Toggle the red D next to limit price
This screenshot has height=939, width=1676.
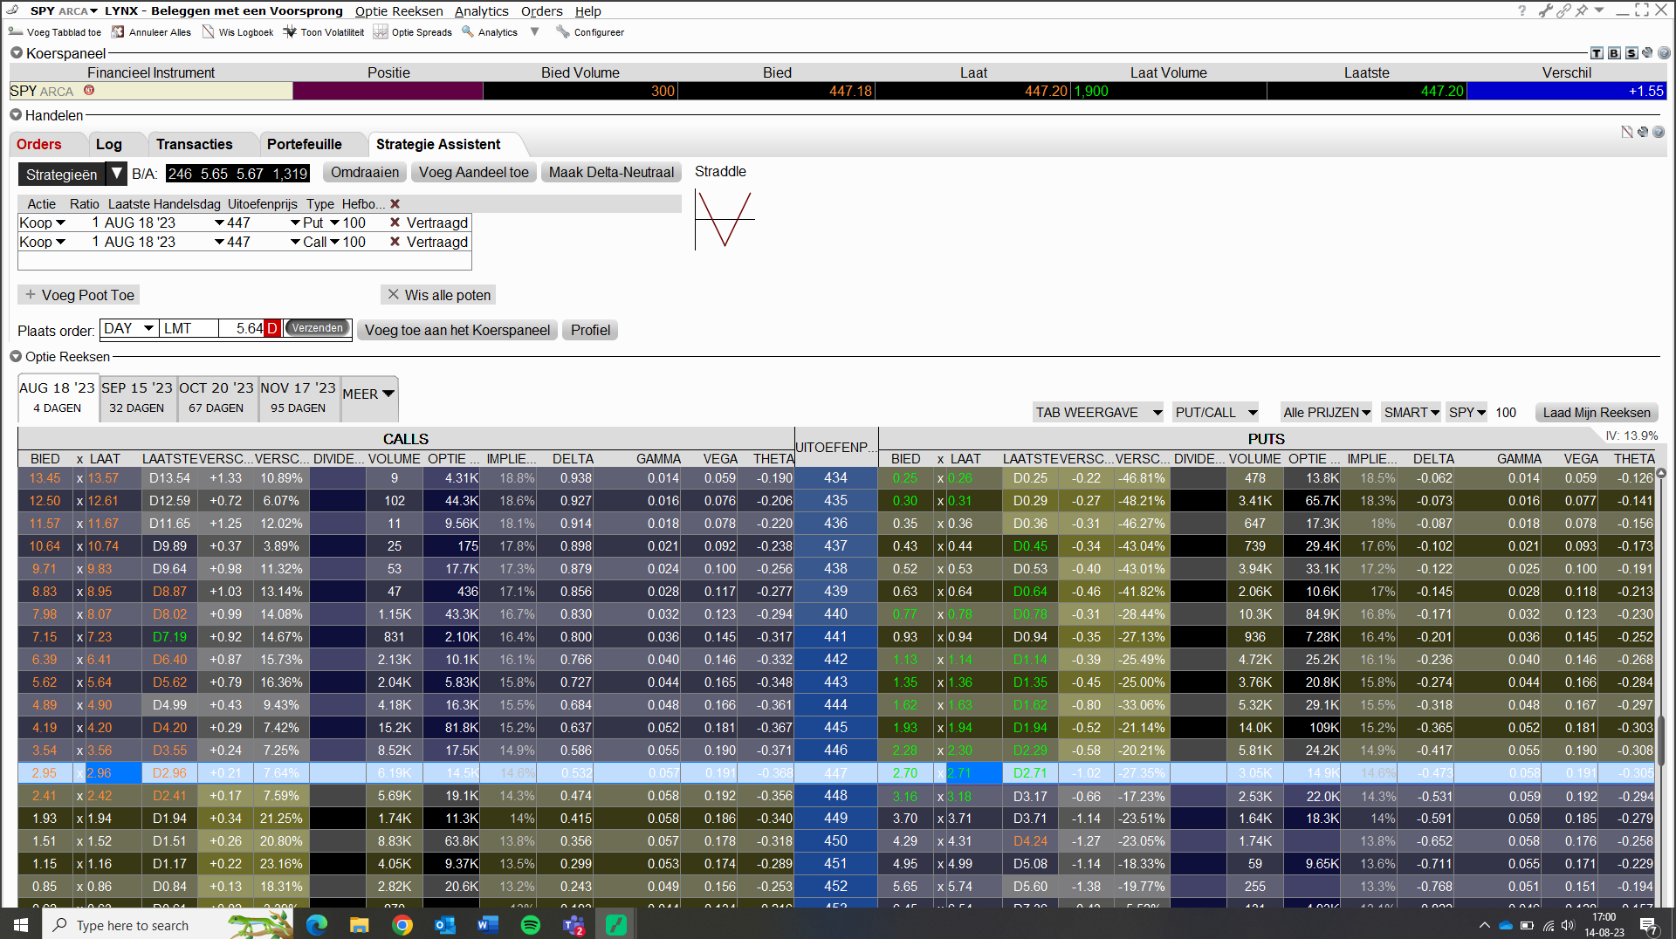tap(272, 328)
